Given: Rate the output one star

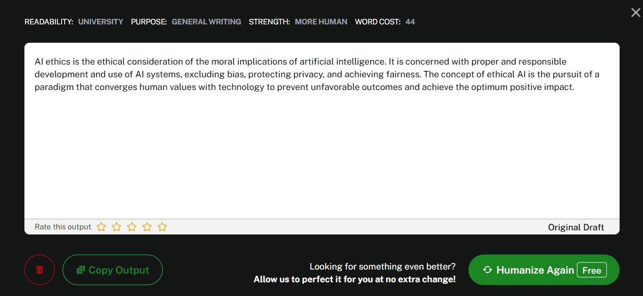Looking at the screenshot, I should tap(101, 227).
